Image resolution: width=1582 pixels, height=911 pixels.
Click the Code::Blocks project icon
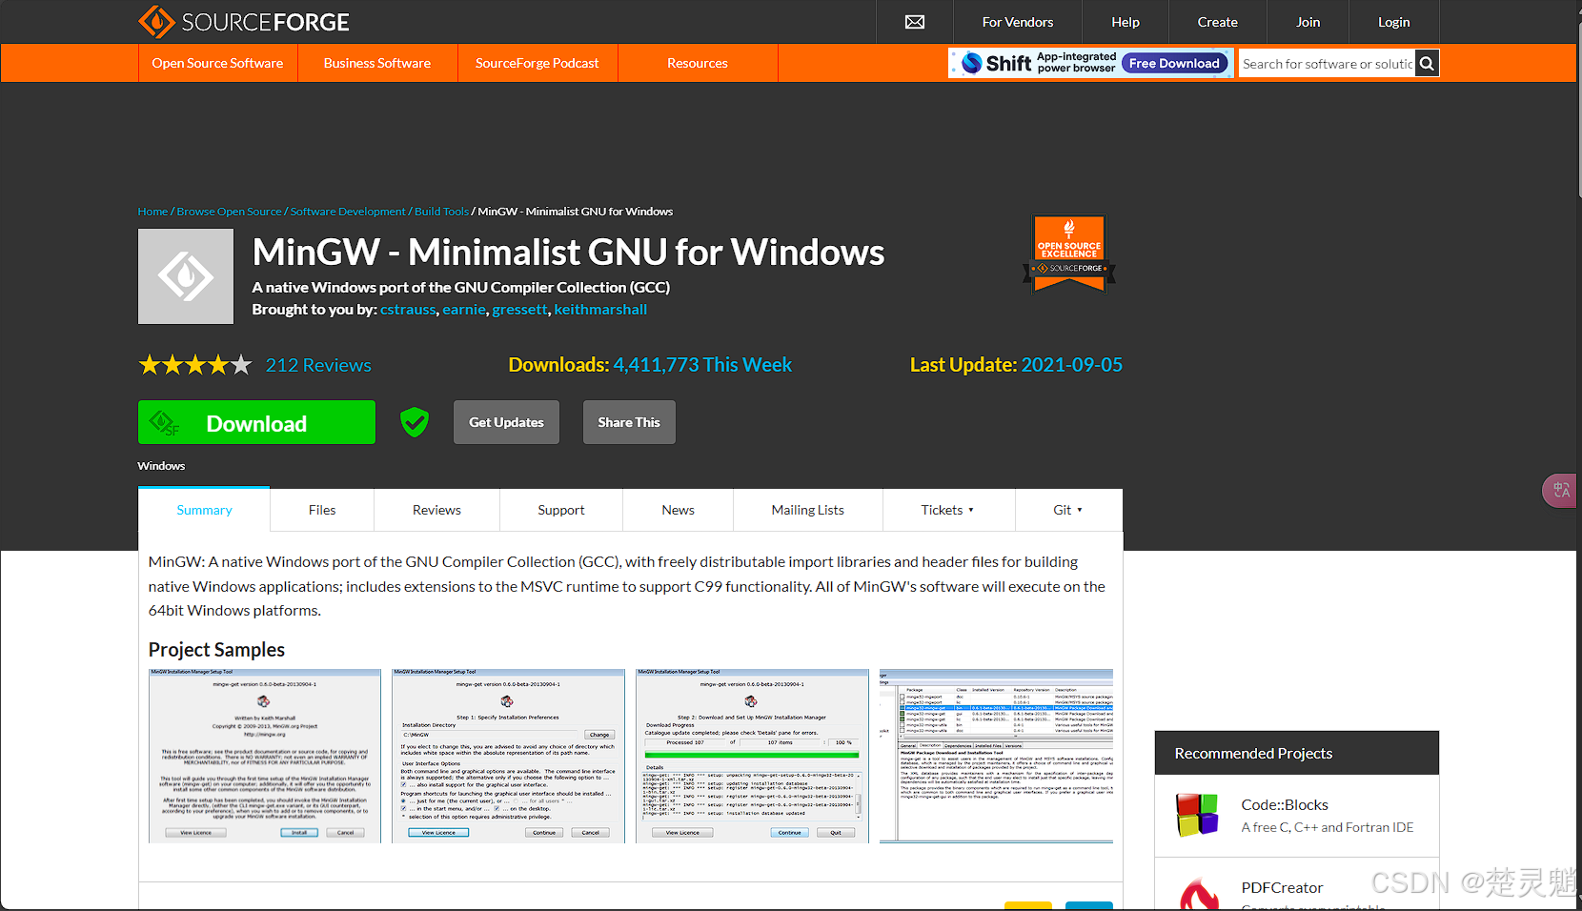tap(1197, 816)
